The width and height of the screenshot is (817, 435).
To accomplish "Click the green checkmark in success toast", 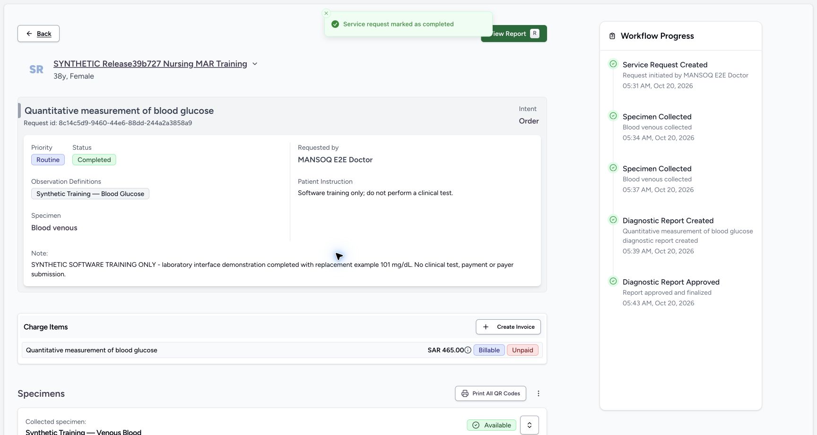I will pyautogui.click(x=335, y=24).
